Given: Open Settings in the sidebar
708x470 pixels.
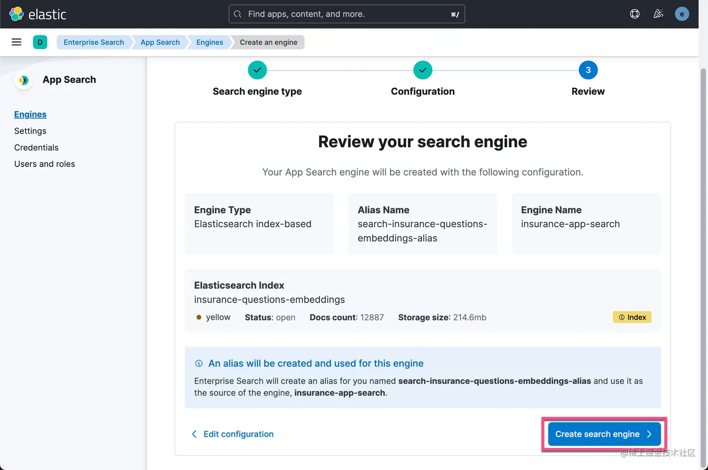Looking at the screenshot, I should tap(30, 131).
